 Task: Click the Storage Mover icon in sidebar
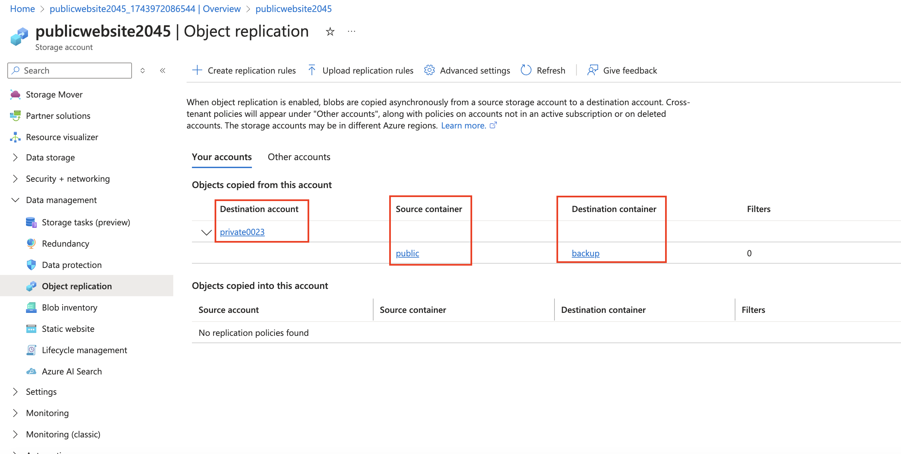15,95
